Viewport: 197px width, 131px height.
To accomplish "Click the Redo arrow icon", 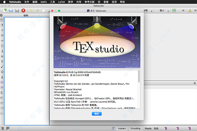I will pyautogui.click(x=37, y=11).
